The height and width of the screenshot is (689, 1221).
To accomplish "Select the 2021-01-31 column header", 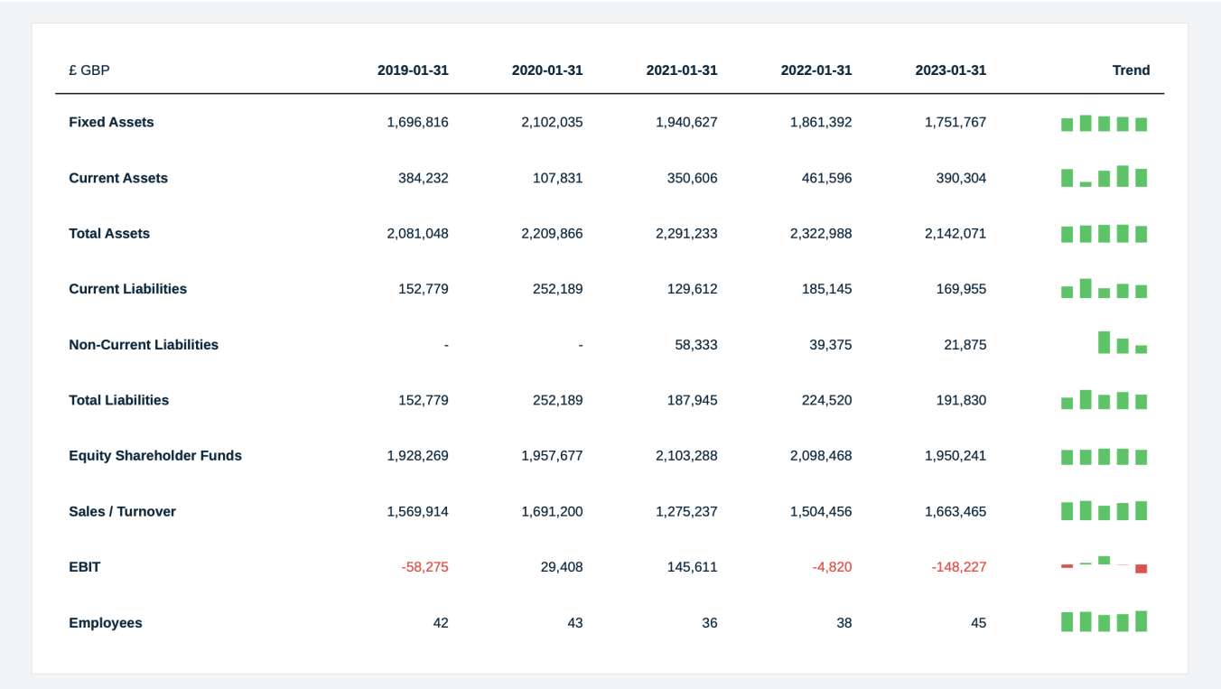I will [x=682, y=70].
